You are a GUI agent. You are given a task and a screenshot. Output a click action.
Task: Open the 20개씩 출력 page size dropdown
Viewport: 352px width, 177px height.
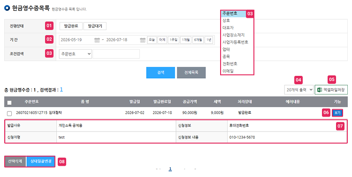299,89
